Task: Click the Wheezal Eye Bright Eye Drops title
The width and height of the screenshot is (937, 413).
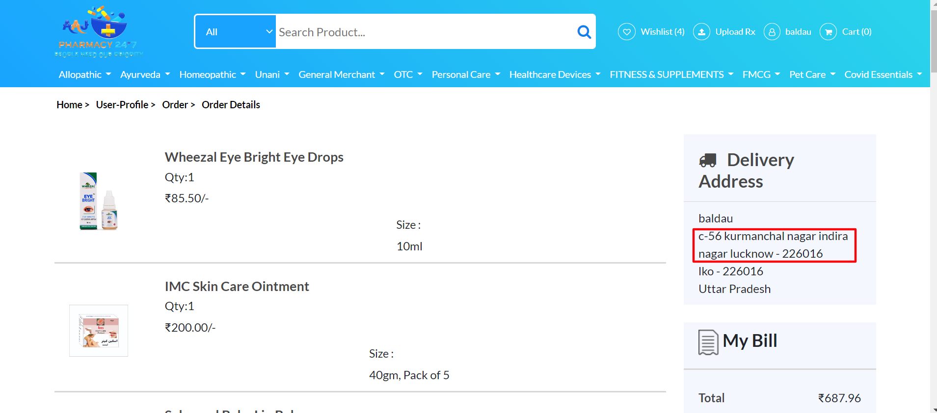Action: 254,157
